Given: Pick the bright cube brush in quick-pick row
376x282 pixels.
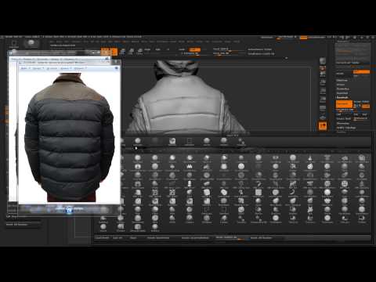Looking at the screenshot, I should [x=172, y=142].
